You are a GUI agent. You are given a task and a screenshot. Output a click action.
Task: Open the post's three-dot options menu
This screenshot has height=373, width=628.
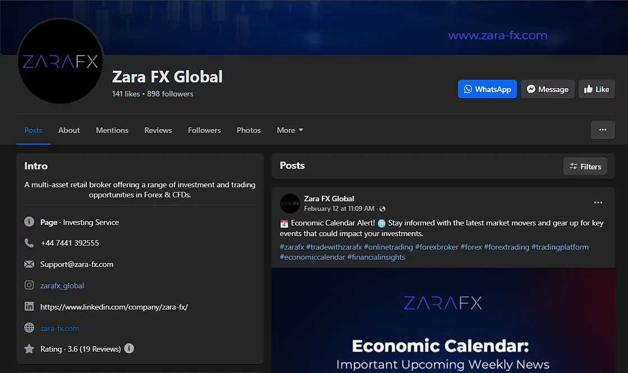598,202
